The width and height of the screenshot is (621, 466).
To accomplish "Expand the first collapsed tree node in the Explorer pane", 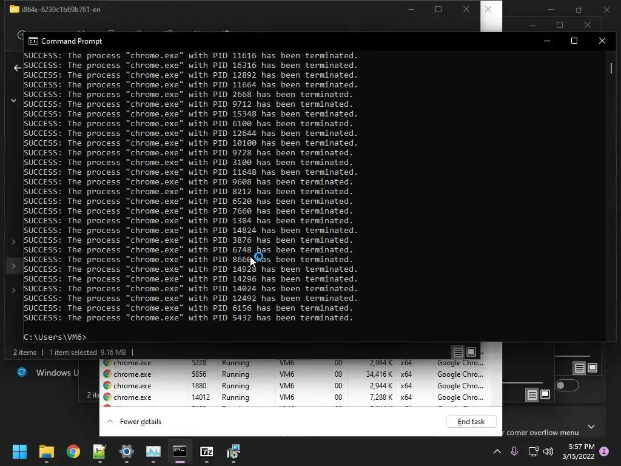I will point(13,241).
